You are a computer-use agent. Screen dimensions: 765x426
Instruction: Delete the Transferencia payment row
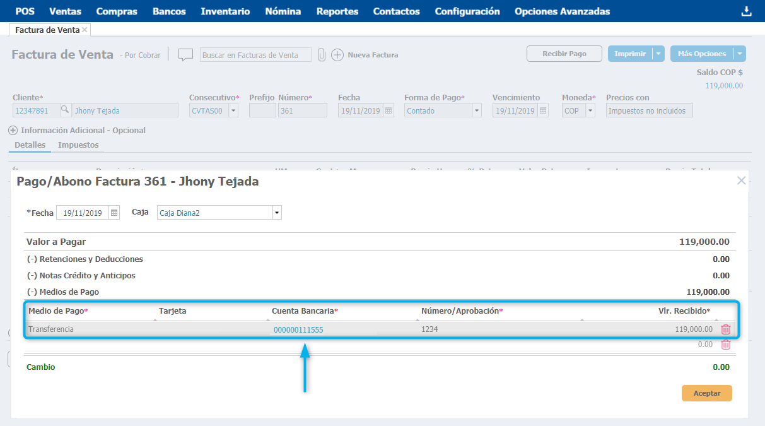point(726,329)
